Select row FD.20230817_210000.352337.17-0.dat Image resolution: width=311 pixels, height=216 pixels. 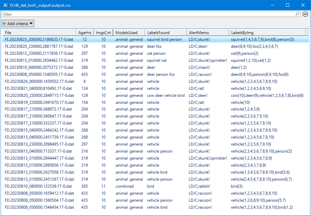click(155, 123)
